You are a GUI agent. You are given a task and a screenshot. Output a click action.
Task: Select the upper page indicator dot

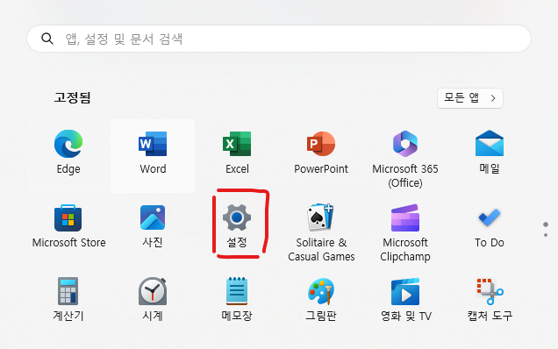tap(546, 224)
